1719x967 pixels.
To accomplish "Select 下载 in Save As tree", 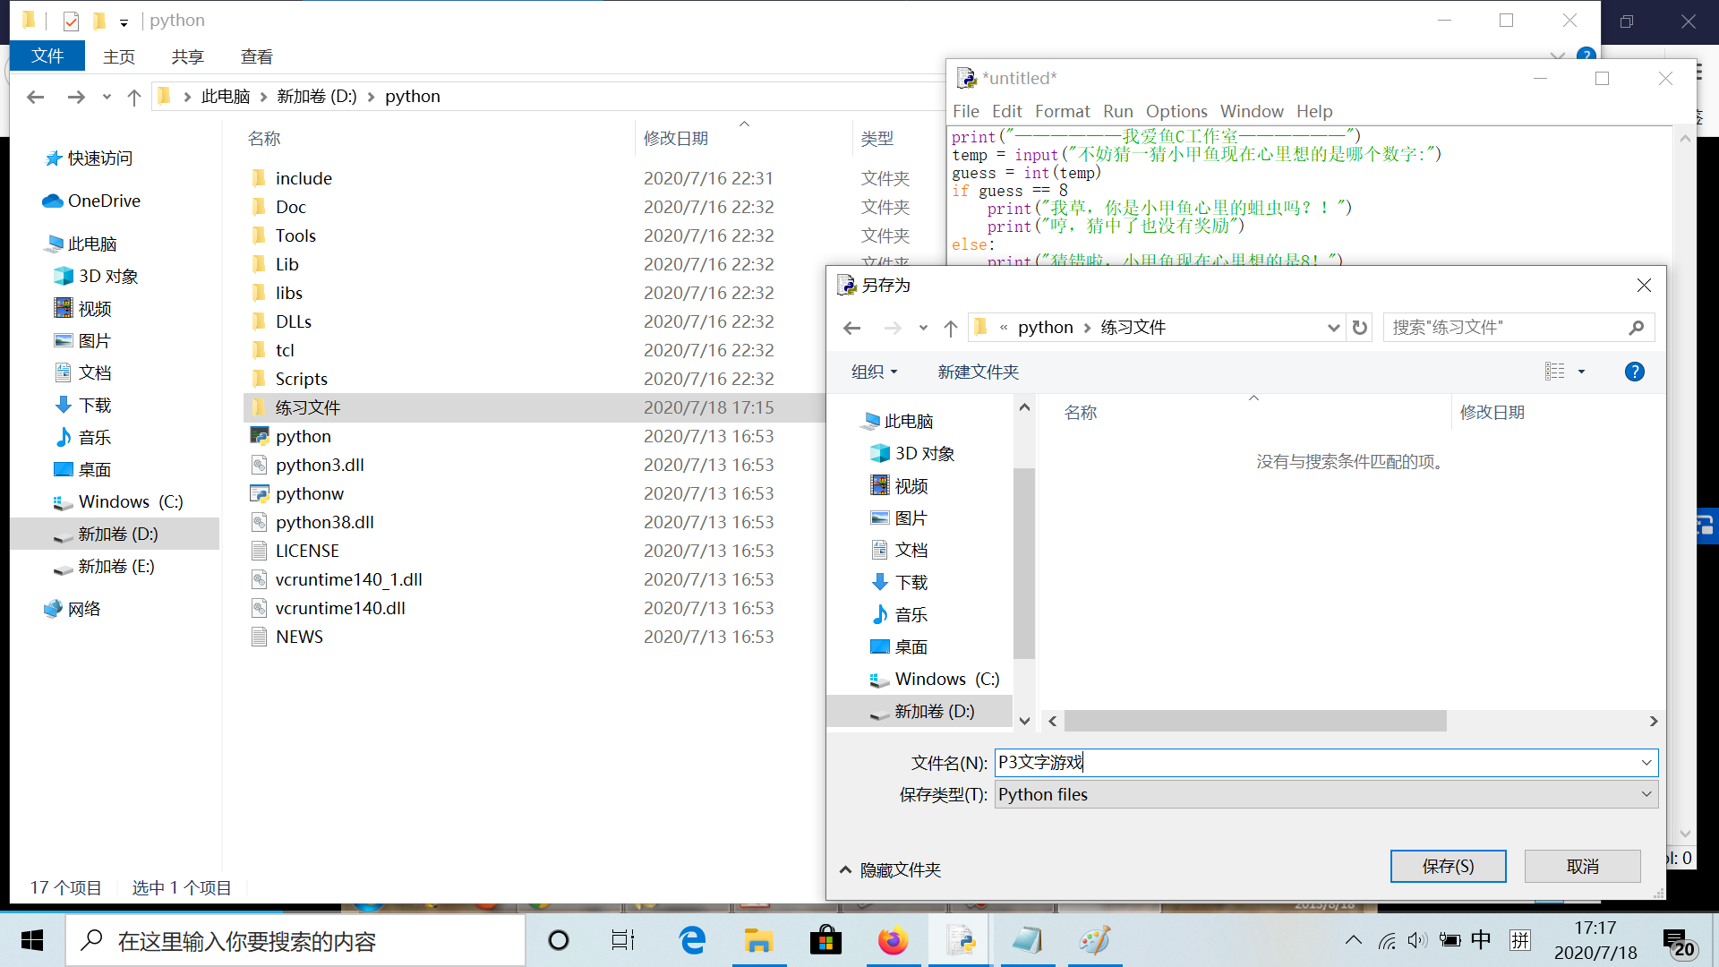I will 900,583.
